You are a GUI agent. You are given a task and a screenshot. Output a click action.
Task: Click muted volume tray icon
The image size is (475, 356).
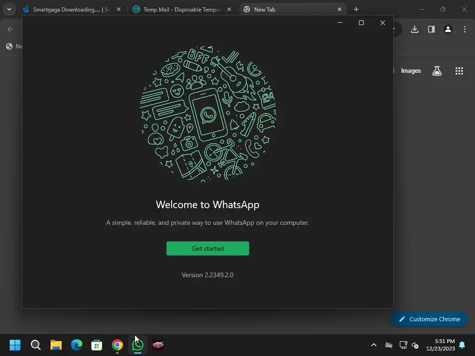[415, 345]
